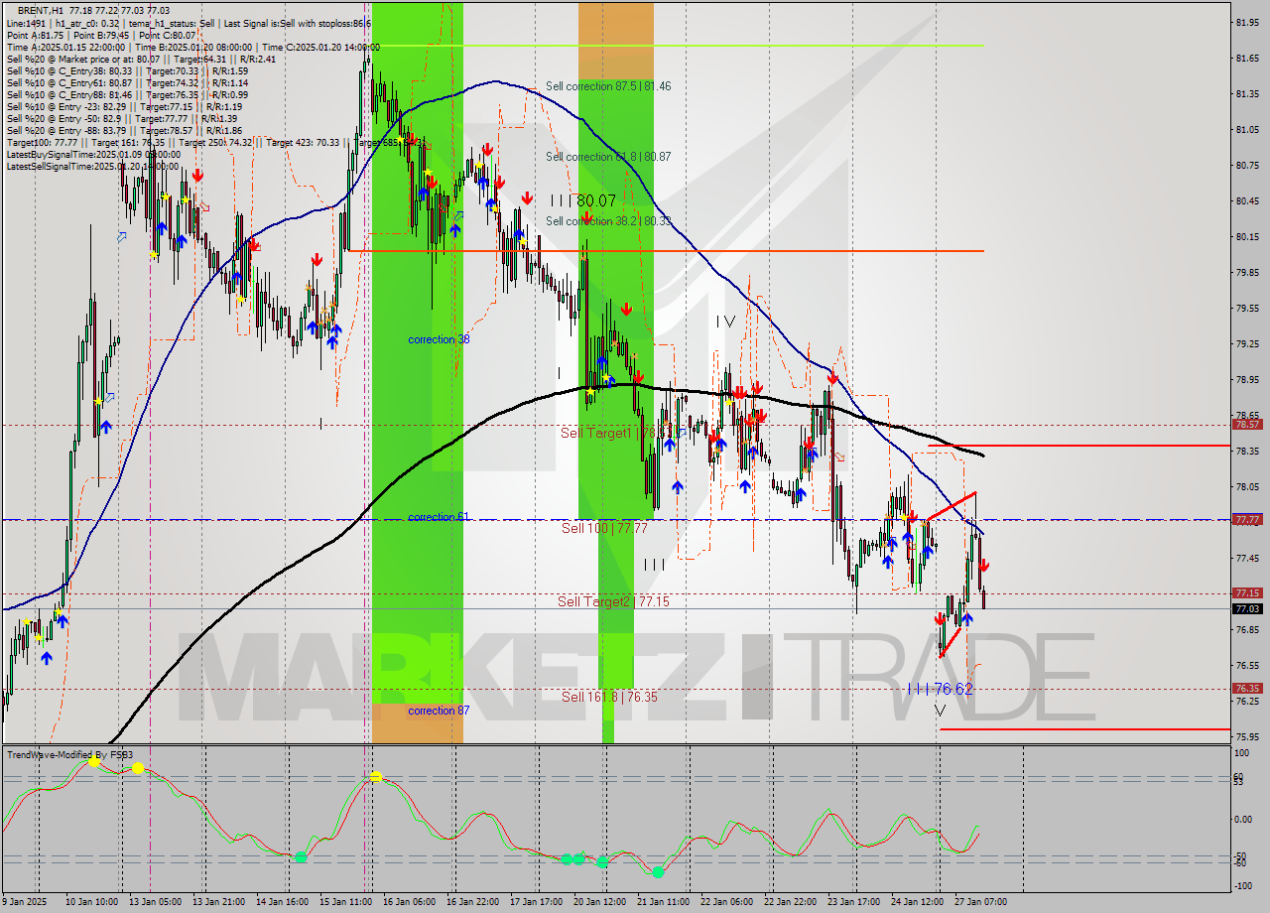
Task: Click the 'Sell %20 @ Entry -50: 82.9' line
Action: 121,118
